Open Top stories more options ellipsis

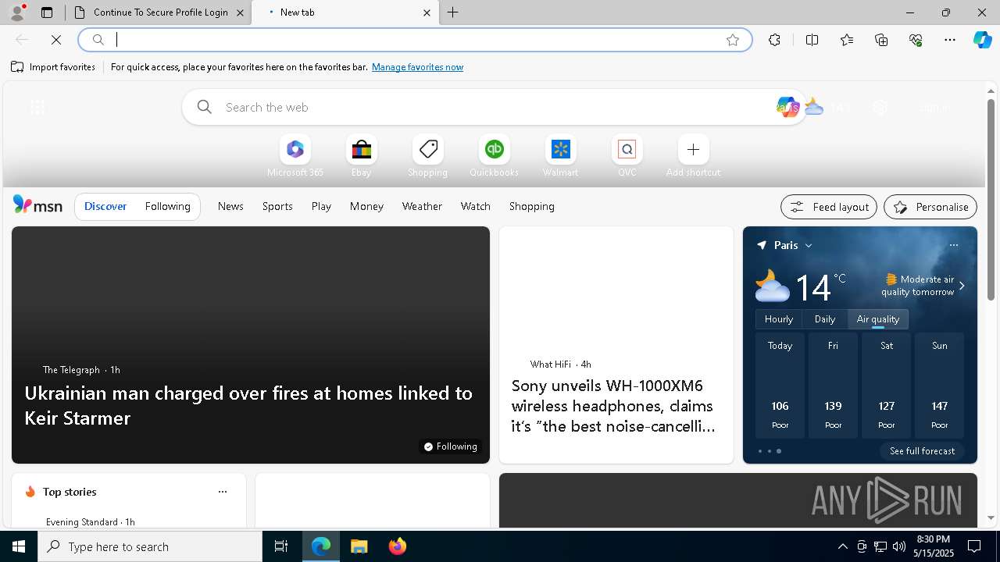(223, 492)
